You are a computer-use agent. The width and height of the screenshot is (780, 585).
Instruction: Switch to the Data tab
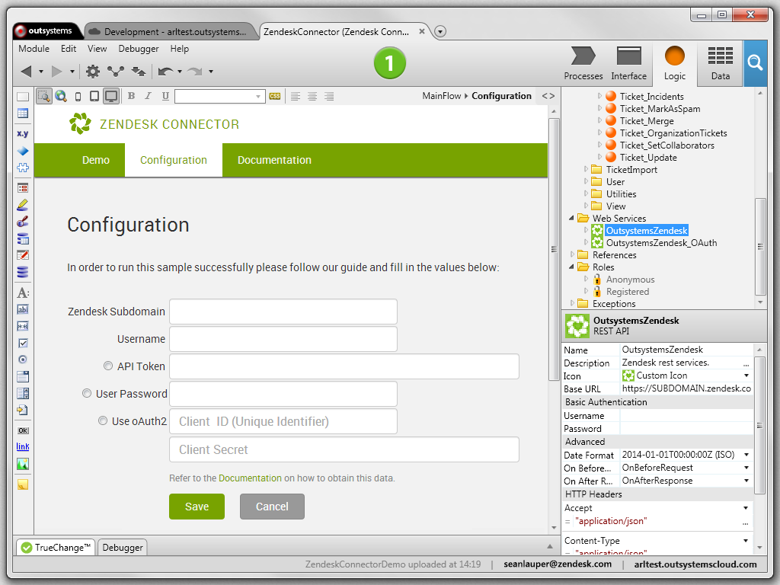coord(720,63)
